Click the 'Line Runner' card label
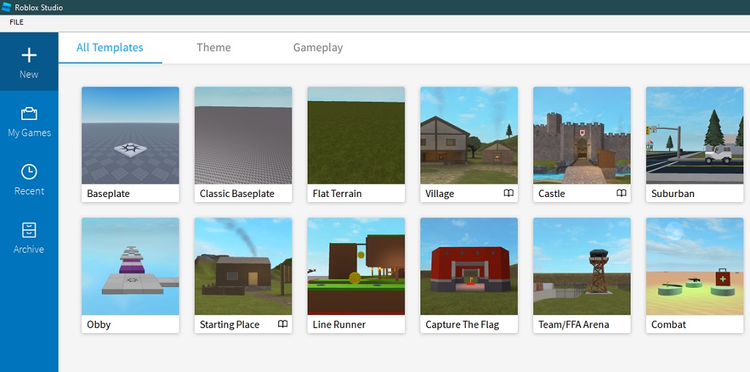750x372 pixels. [339, 324]
